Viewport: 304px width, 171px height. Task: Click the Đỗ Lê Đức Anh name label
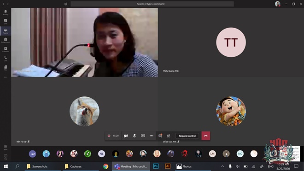pyautogui.click(x=170, y=142)
